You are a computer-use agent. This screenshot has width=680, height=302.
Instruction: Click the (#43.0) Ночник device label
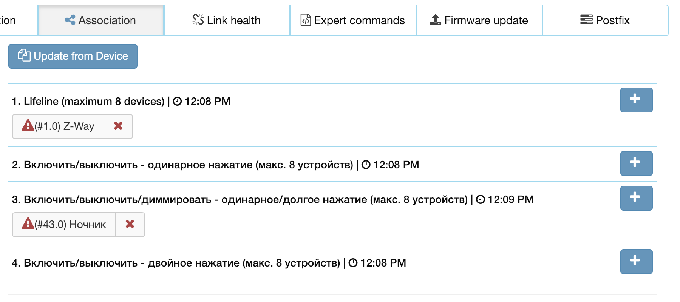click(70, 225)
